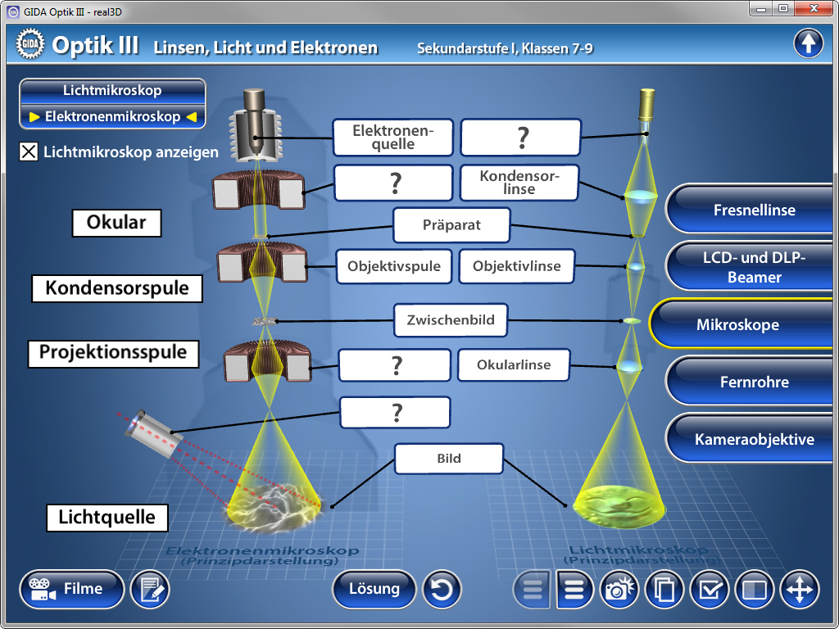Select the highlighted three-line menu icon
Viewport: 839px width, 629px height.
pyautogui.click(x=575, y=589)
